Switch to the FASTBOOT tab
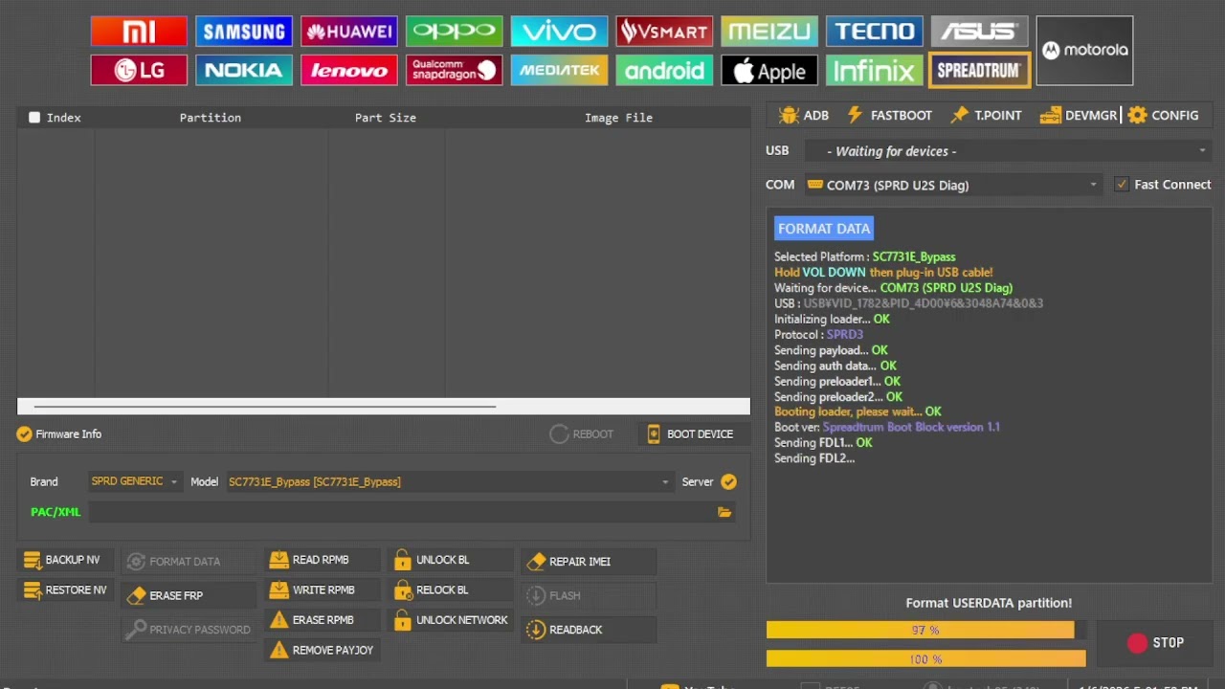Image resolution: width=1225 pixels, height=689 pixels. click(x=889, y=115)
